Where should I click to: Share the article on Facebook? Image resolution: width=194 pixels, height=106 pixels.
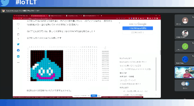click(x=18, y=50)
